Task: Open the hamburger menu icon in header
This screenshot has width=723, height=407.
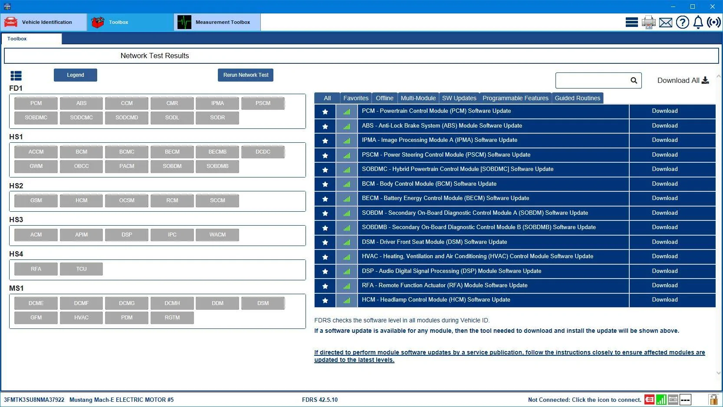Action: [631, 22]
